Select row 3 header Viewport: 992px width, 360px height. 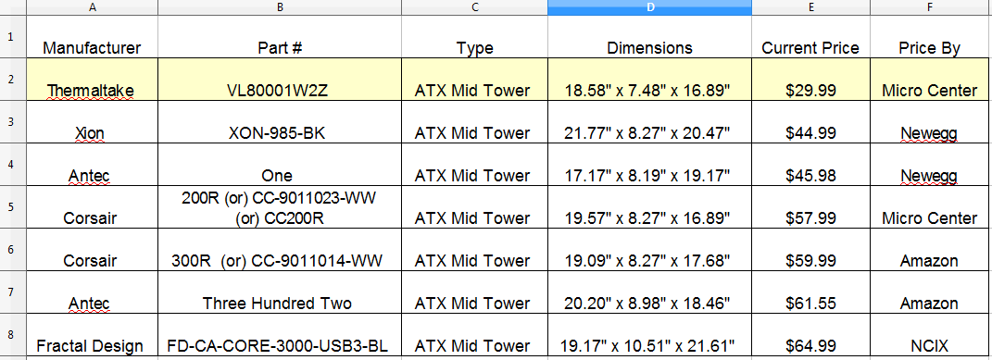coord(13,122)
